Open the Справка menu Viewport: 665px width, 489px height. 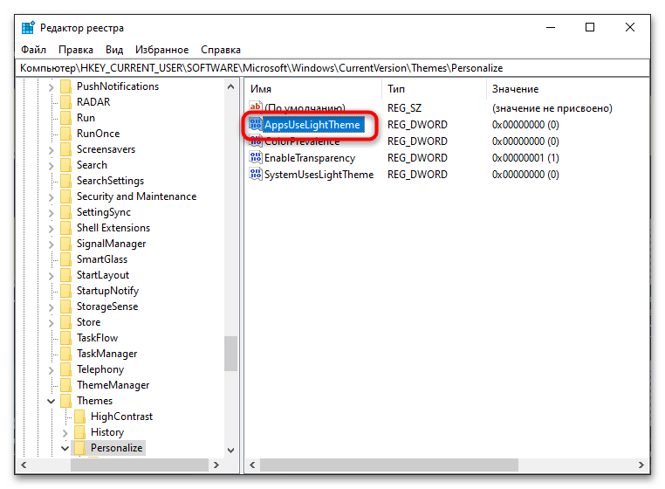[221, 50]
